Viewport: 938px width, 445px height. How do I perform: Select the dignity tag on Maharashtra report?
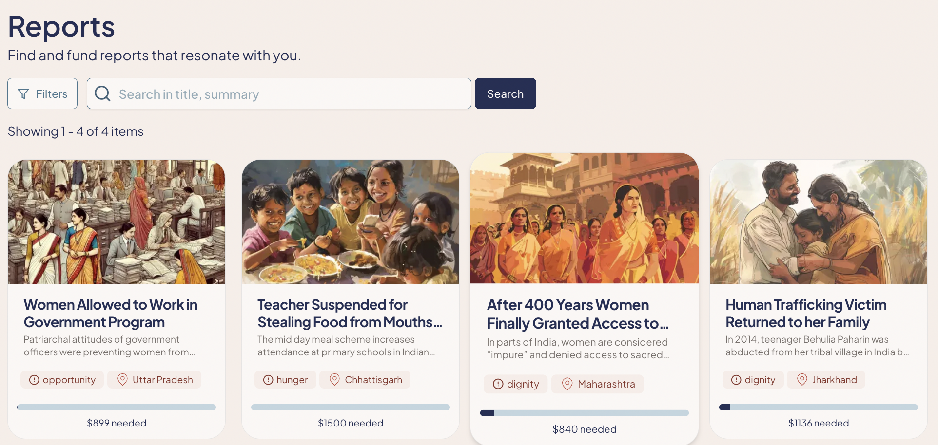point(516,384)
